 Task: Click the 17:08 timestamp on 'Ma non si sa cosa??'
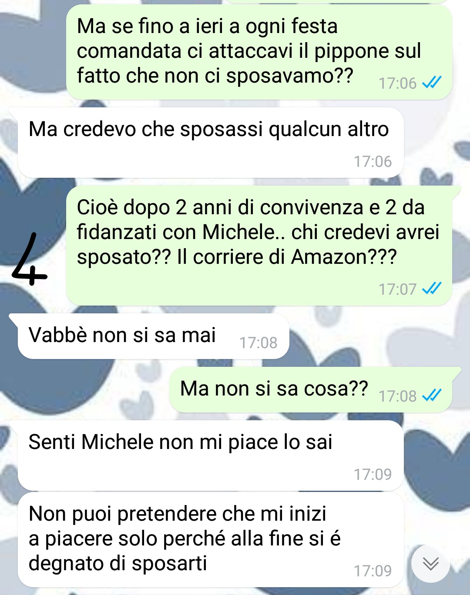[397, 396]
